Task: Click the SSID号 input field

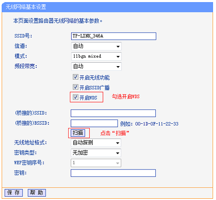Action: tap(114, 36)
